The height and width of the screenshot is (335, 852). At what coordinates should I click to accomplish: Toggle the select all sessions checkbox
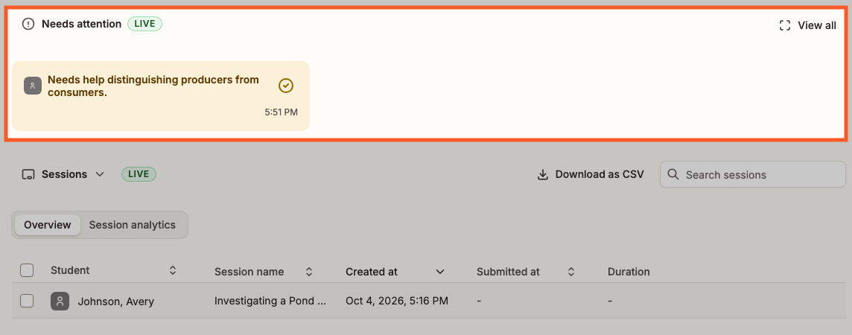(27, 270)
